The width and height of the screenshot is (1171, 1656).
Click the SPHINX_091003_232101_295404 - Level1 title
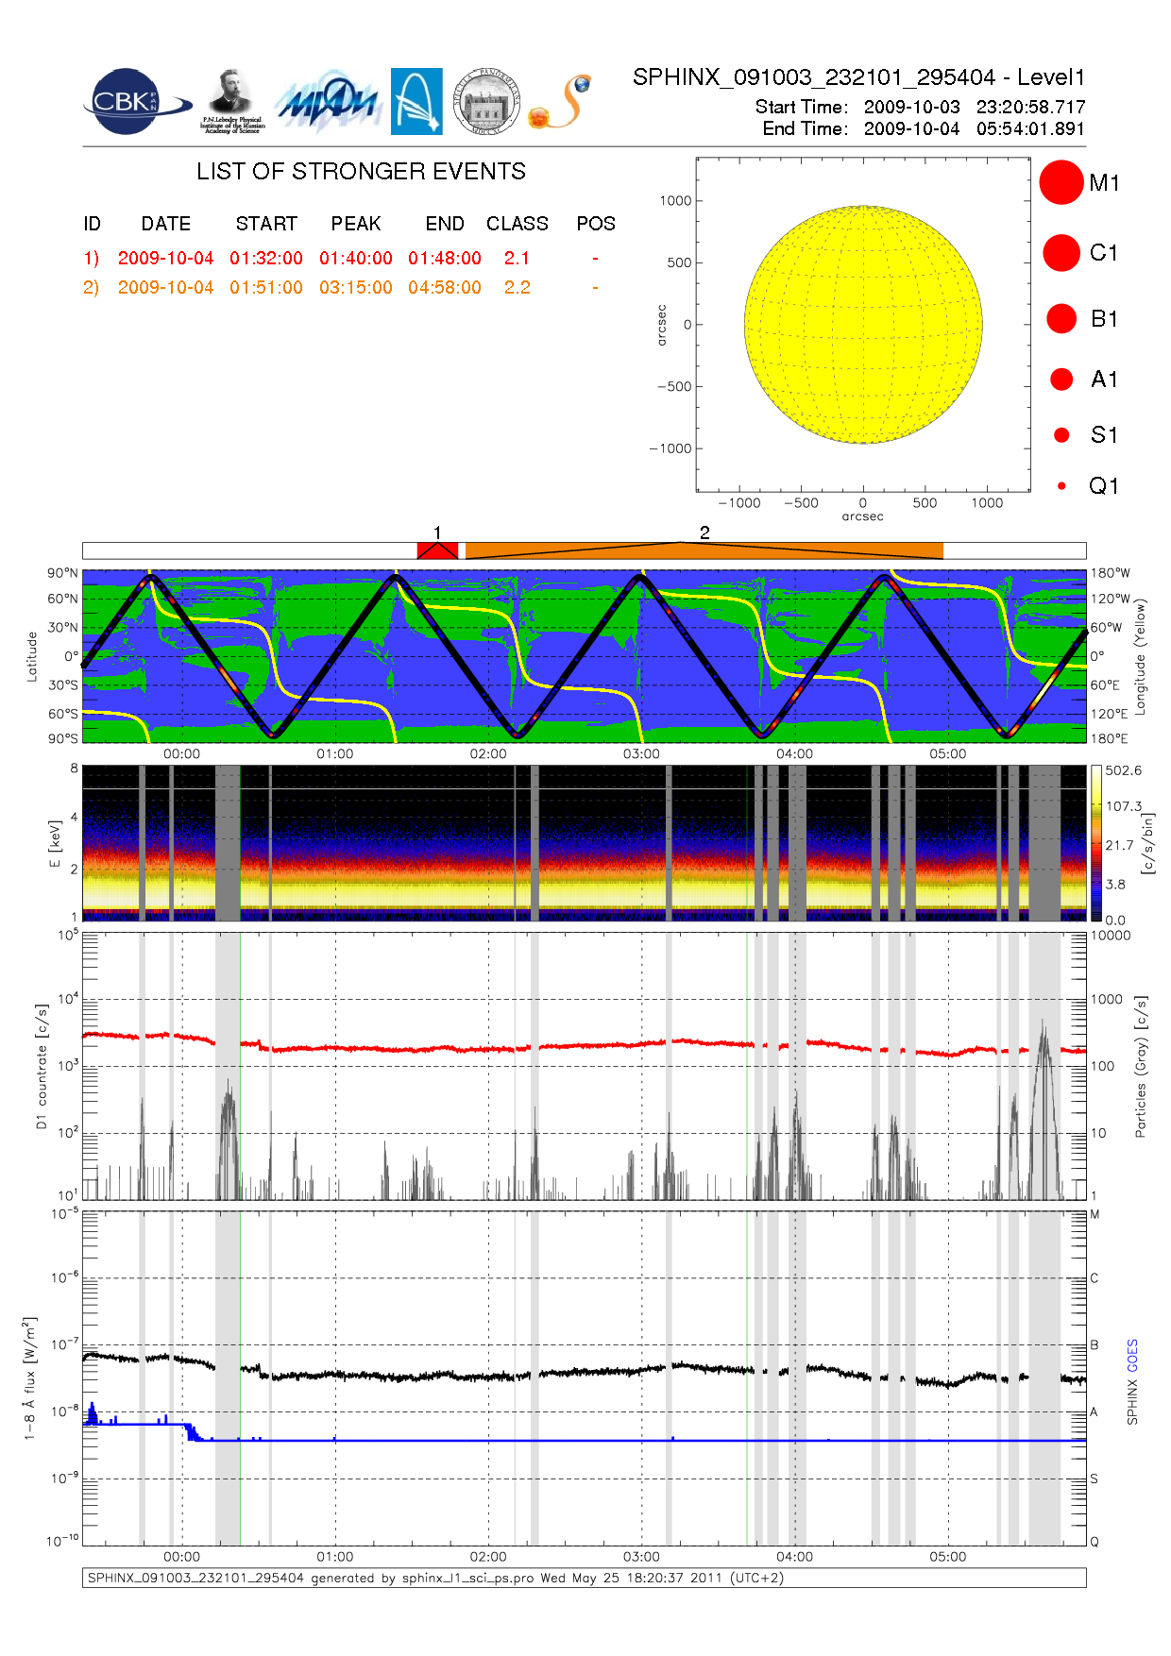click(x=858, y=77)
